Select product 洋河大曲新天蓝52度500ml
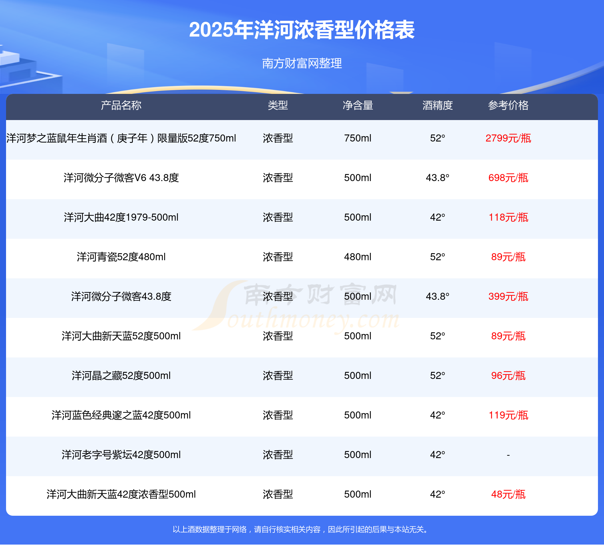 tap(121, 336)
